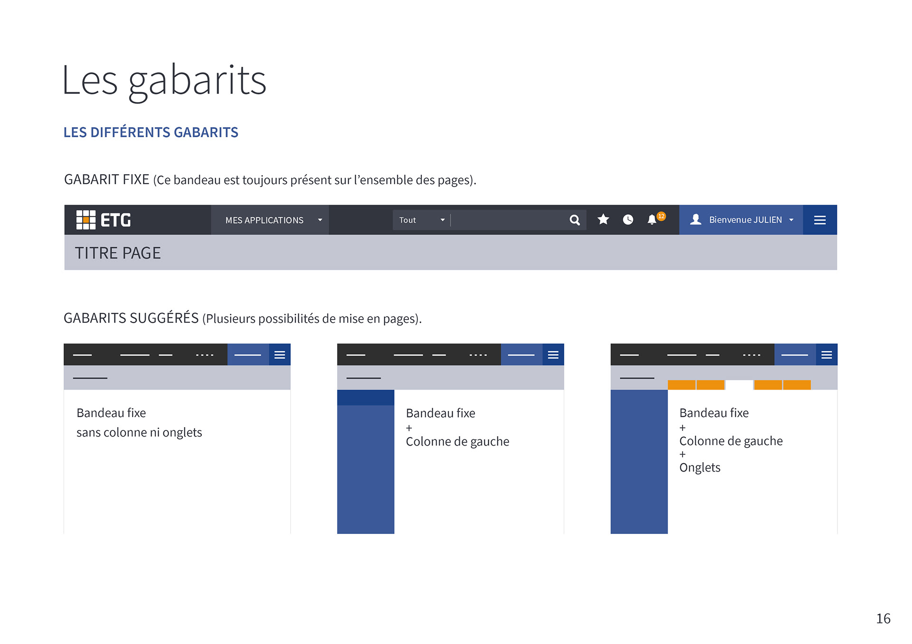The image size is (912, 644).
Task: Click hamburger icon in the third template thumbnail
Action: point(826,355)
